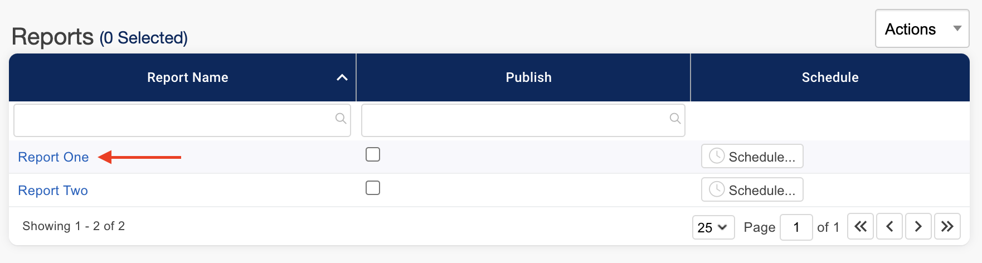Go to the next page arrow
This screenshot has width=982, height=263.
(x=918, y=226)
